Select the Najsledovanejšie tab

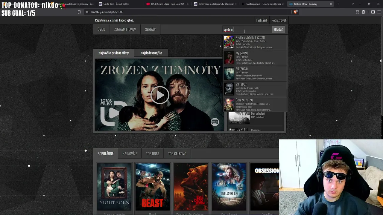point(151,53)
